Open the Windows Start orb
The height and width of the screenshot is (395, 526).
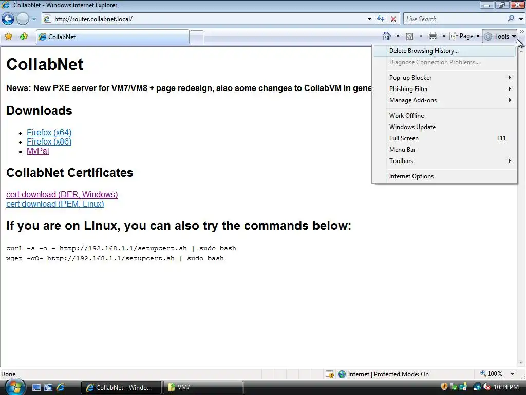[x=14, y=387]
